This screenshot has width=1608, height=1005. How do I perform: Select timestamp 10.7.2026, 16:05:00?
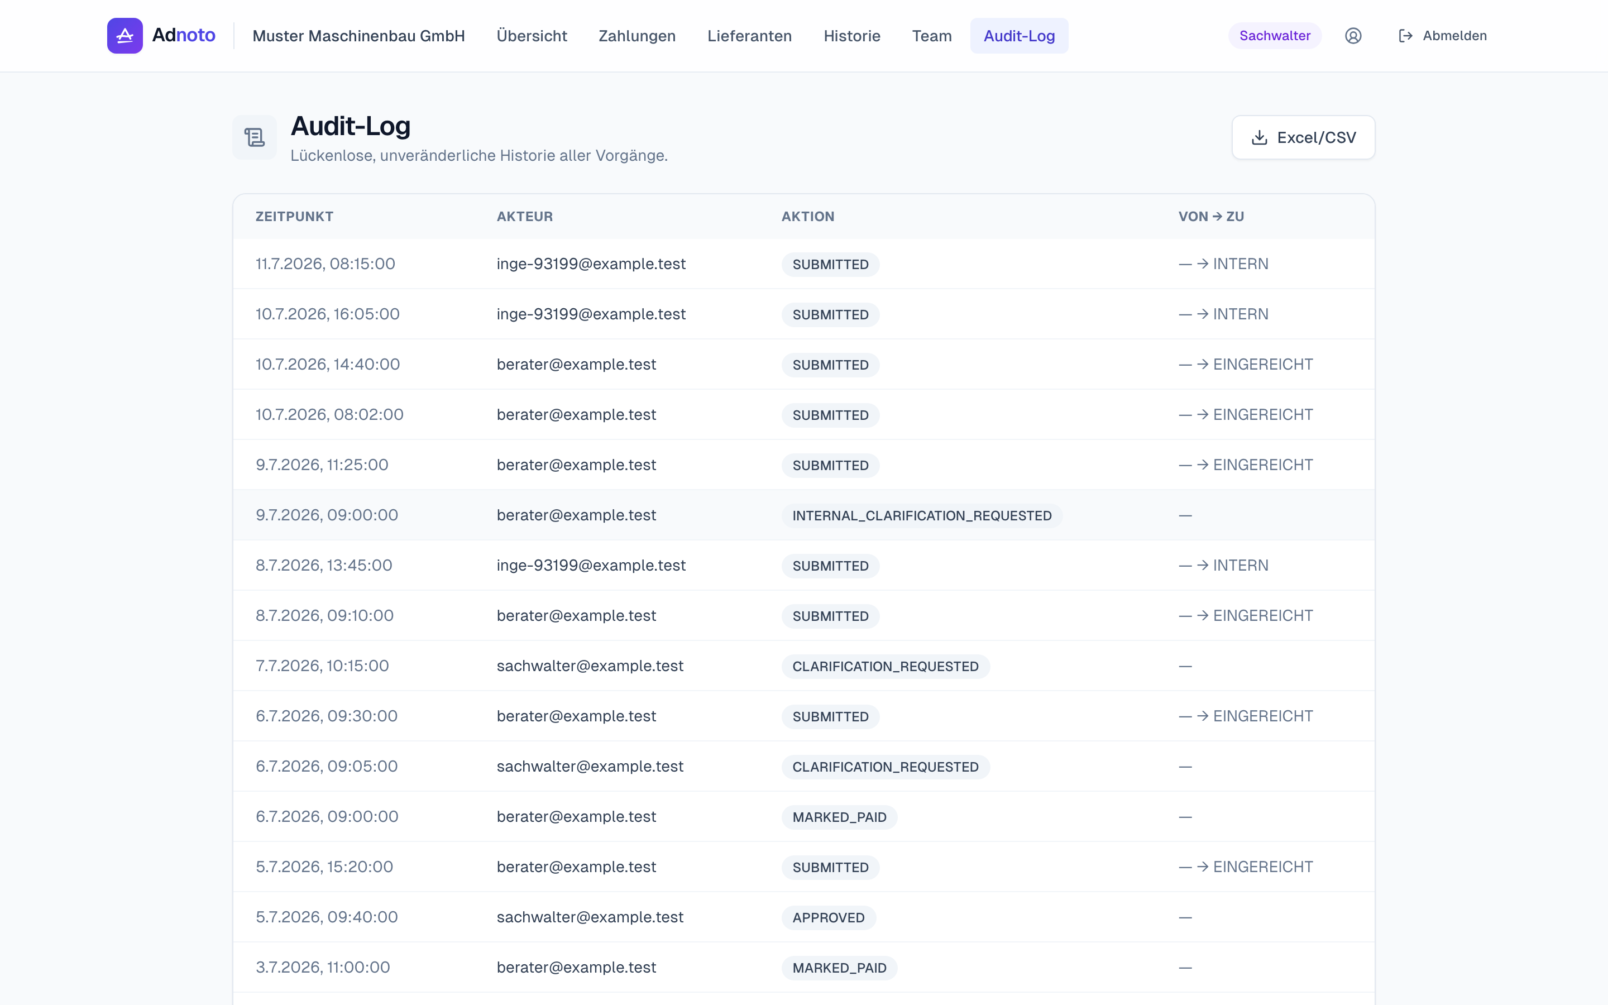point(328,314)
